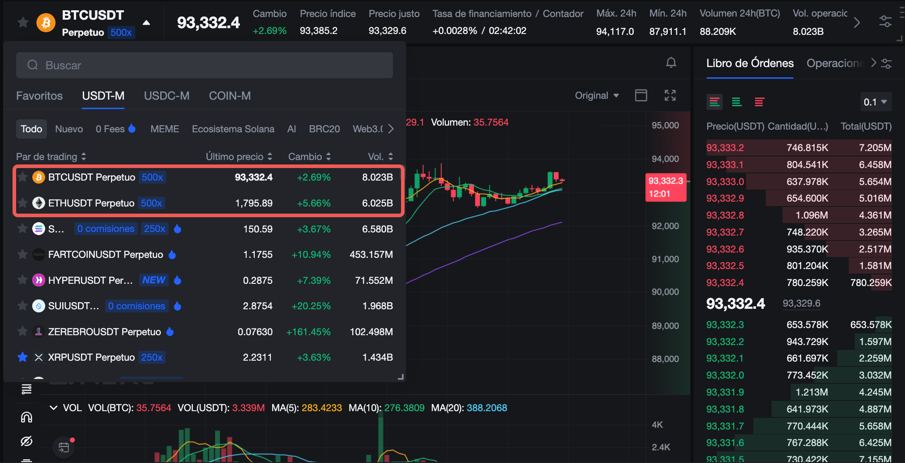This screenshot has height=463, width=905.
Task: Collapse the BTCUSDT pair selector arrow
Action: coord(146,23)
